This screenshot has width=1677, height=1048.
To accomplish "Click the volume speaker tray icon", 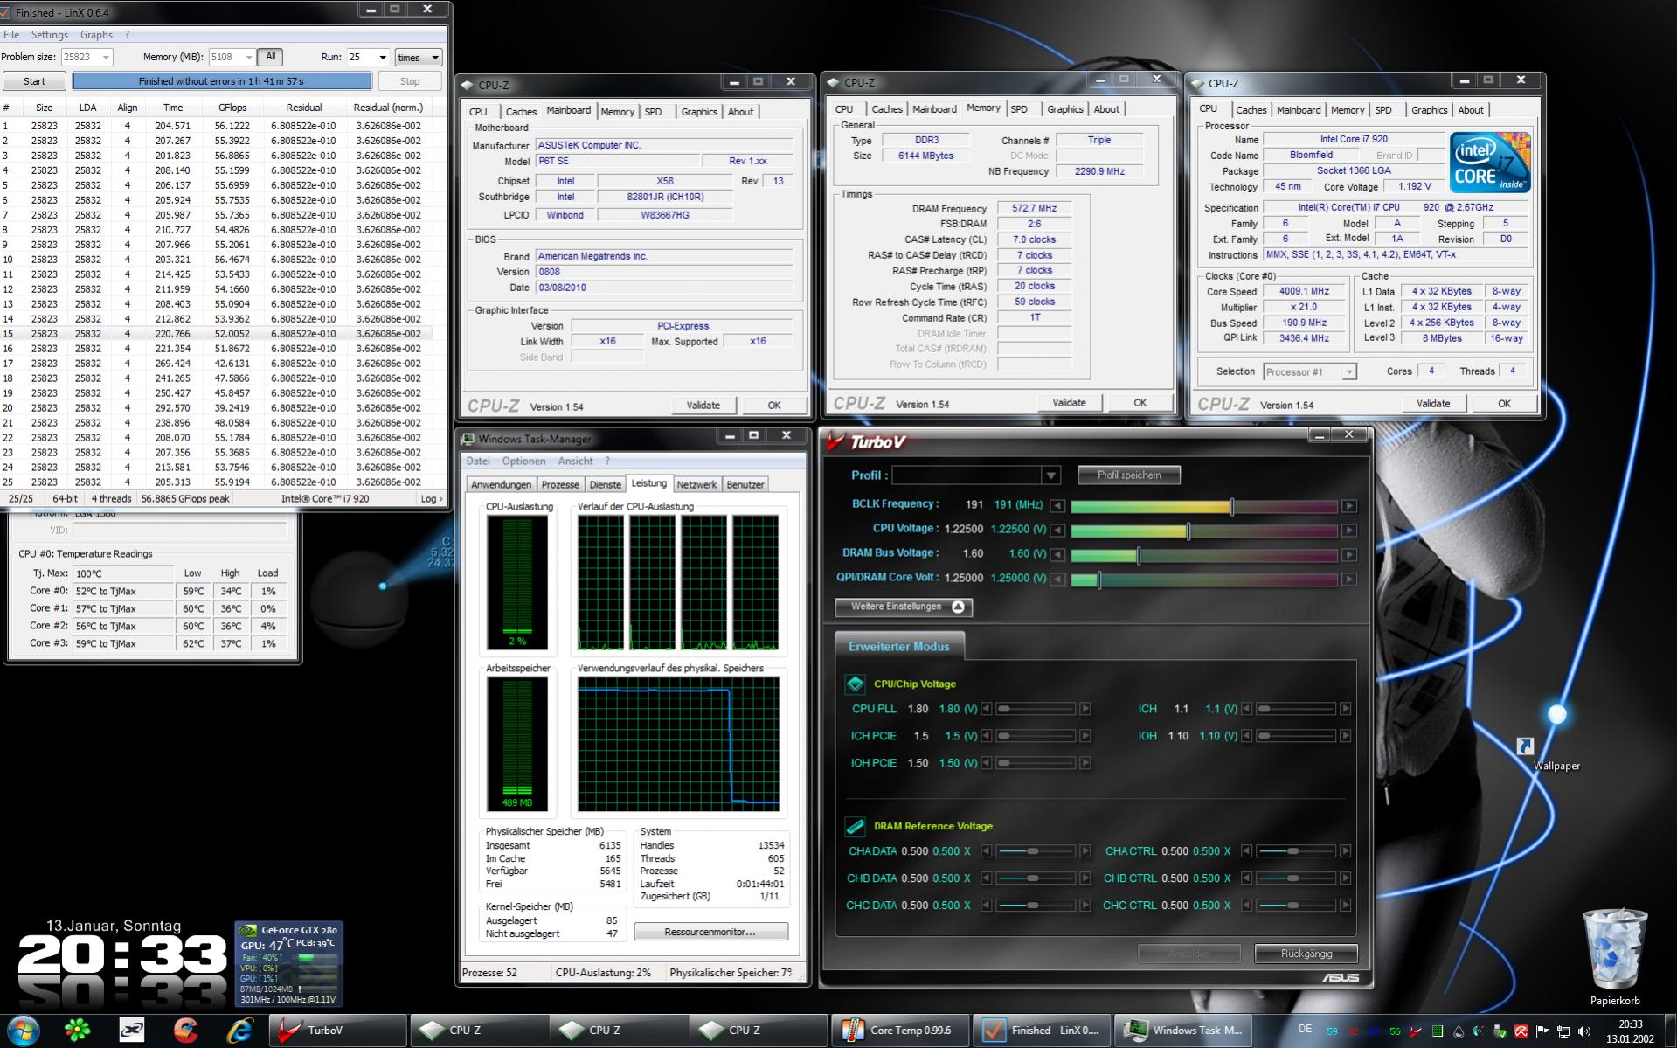I will coord(1584,1031).
